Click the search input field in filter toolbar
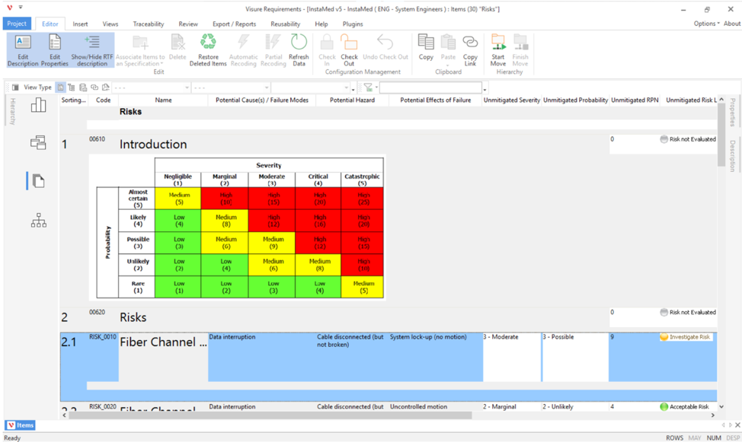This screenshot has width=742, height=442. (430, 87)
